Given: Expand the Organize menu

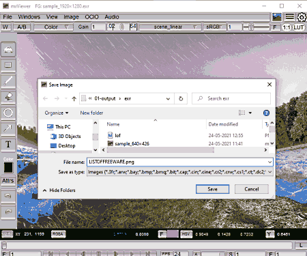Looking at the screenshot, I should point(57,113).
